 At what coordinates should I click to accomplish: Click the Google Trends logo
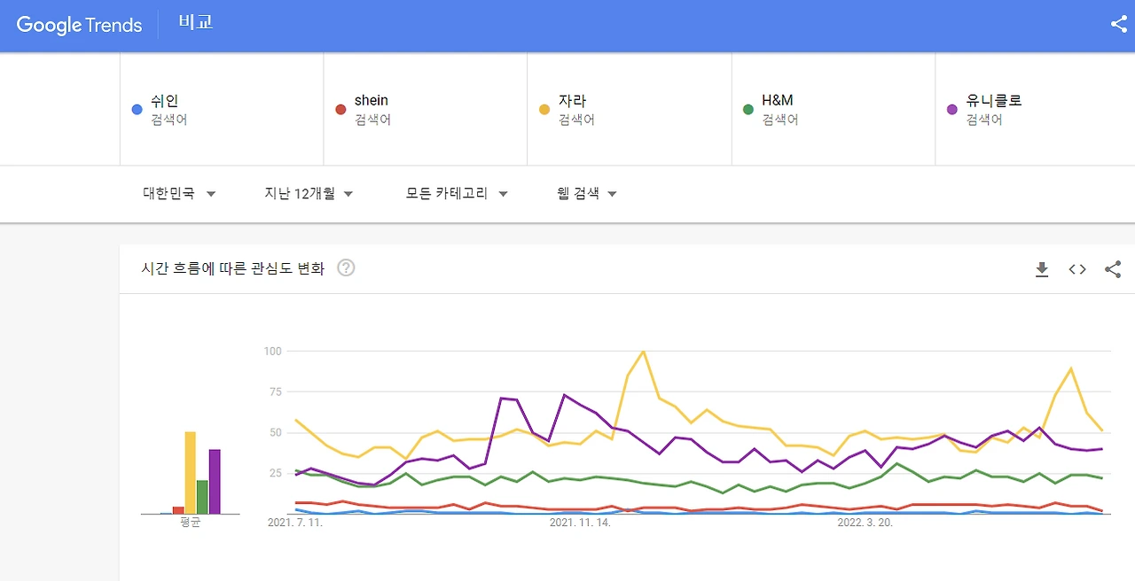[x=79, y=25]
